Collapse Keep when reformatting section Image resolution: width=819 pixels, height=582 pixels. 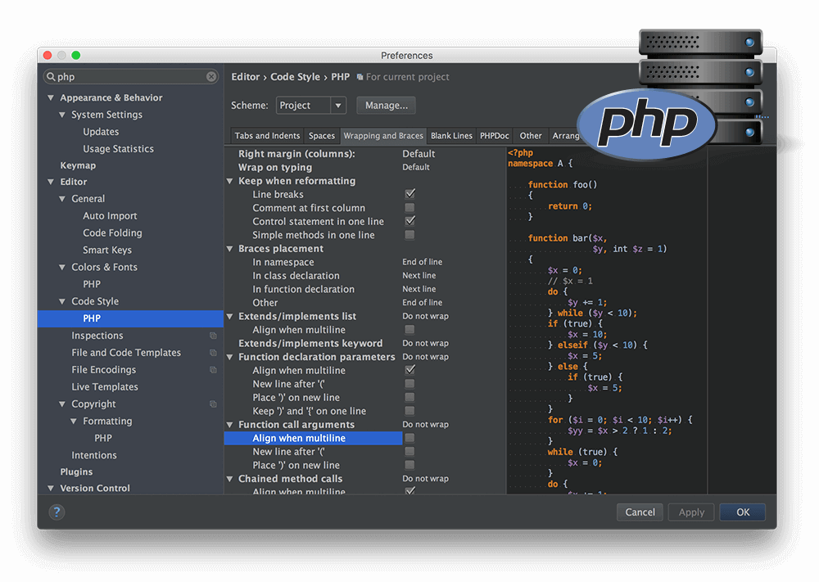[230, 181]
